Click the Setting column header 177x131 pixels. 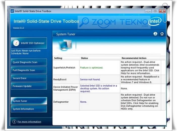click(66, 58)
